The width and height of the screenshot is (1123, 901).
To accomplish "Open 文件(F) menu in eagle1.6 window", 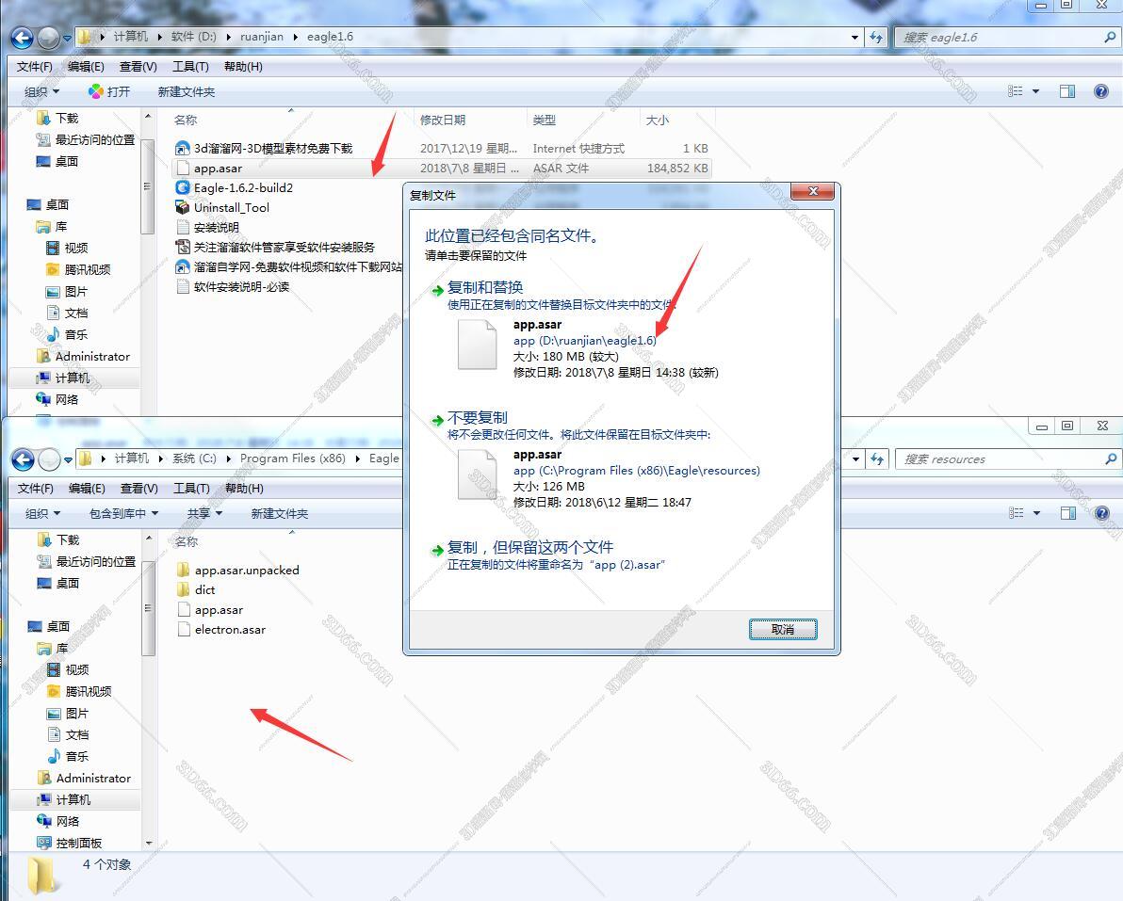I will (x=34, y=67).
